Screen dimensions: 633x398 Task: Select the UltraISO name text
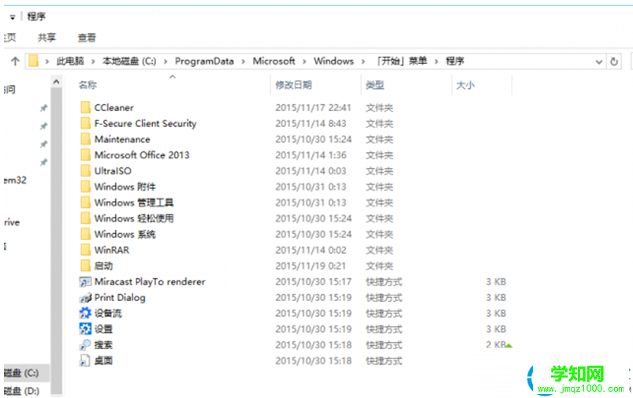coord(113,171)
